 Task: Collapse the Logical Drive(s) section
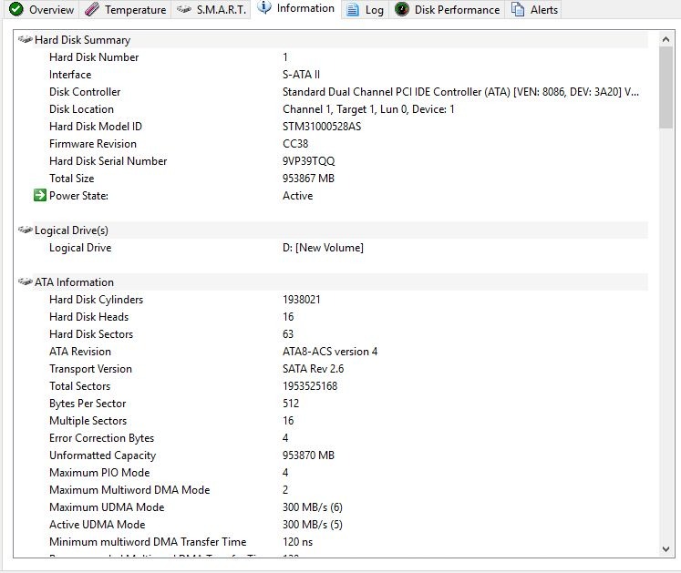pos(25,230)
